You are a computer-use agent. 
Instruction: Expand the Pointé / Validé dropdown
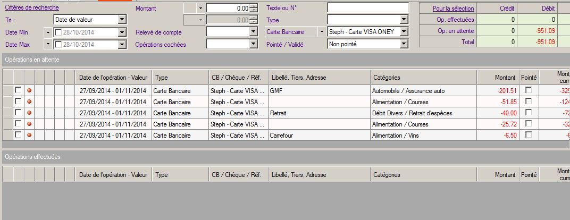[404, 44]
